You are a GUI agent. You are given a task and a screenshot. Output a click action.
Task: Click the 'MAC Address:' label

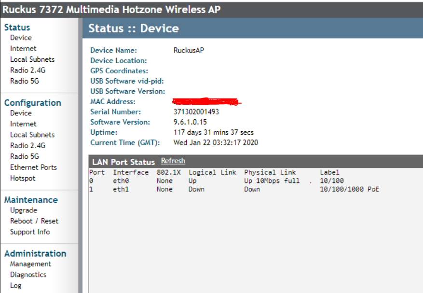pyautogui.click(x=113, y=102)
